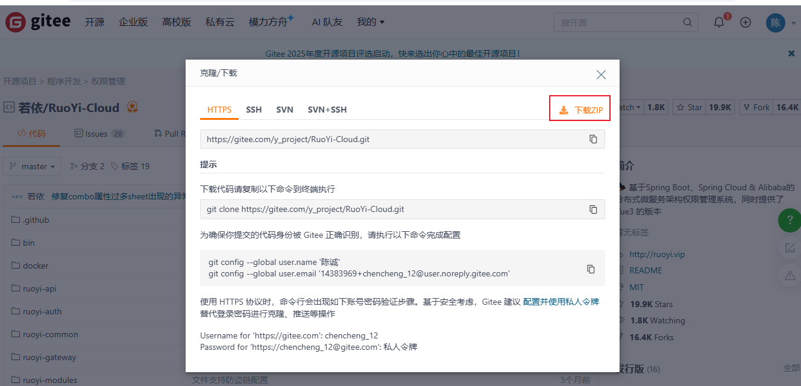Open the 代码 tab
This screenshot has width=801, height=386.
[x=31, y=134]
